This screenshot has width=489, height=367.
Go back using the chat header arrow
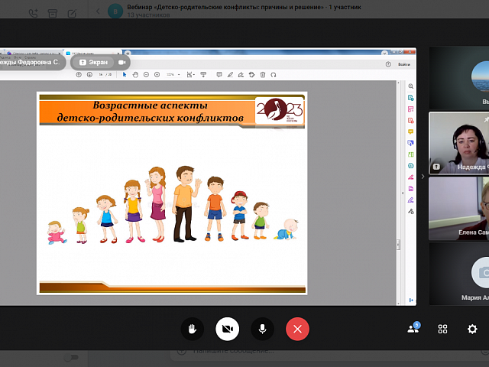tap(97, 11)
